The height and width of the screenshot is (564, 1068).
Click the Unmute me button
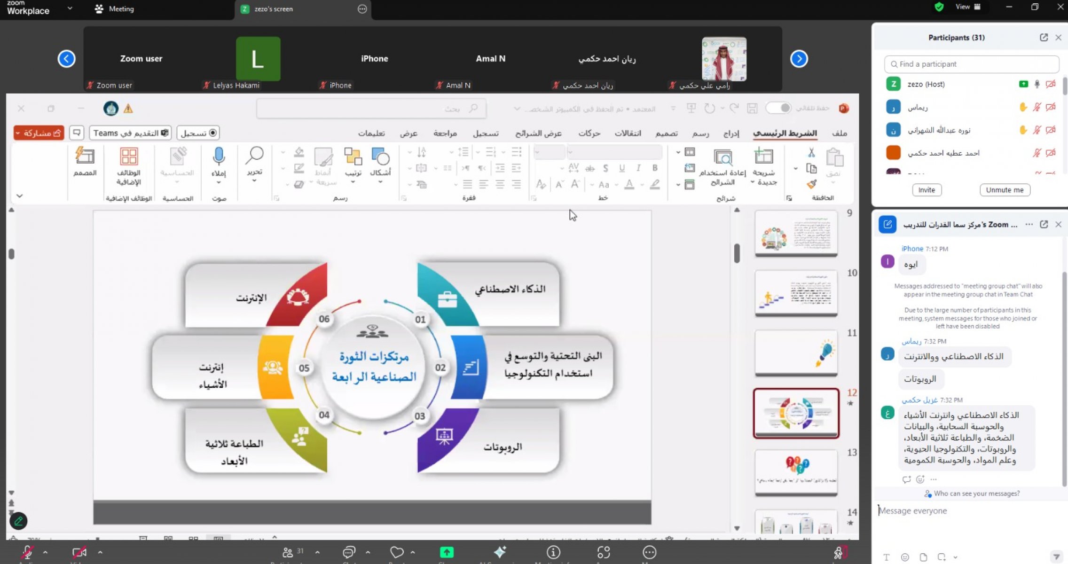(1005, 190)
